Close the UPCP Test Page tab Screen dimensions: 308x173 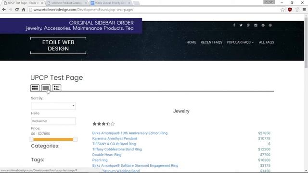[x=42, y=3]
